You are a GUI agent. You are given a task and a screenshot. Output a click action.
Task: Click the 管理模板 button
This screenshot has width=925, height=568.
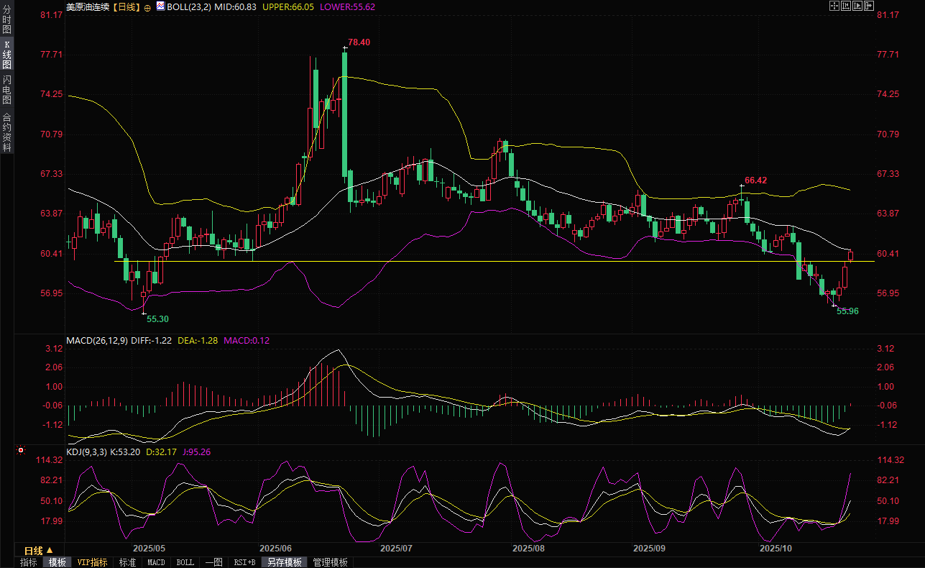(x=330, y=562)
